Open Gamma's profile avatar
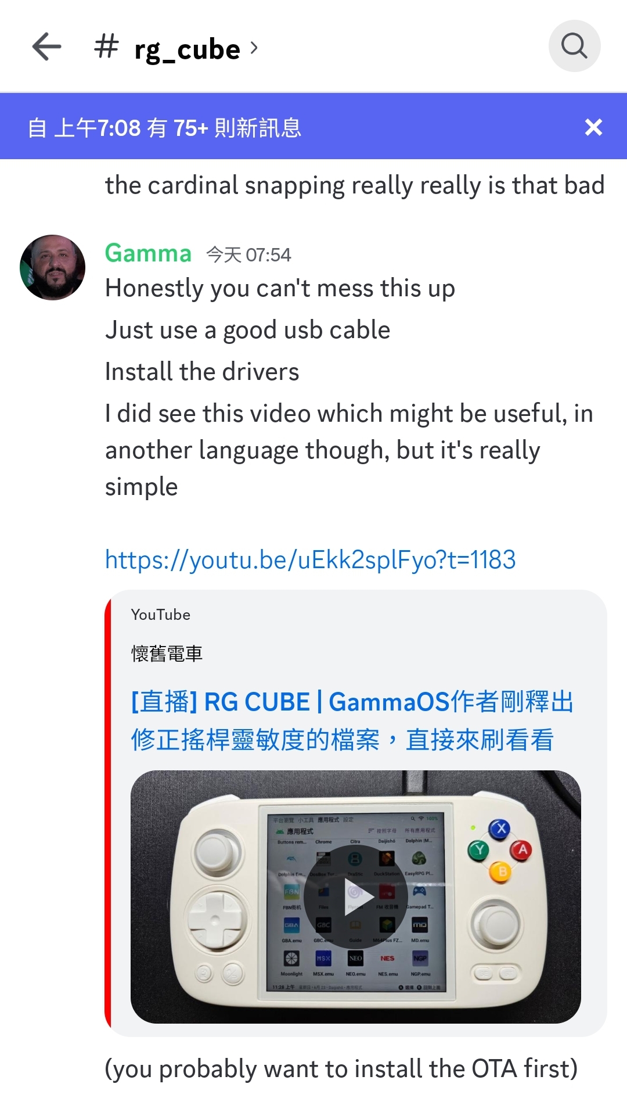The height and width of the screenshot is (1098, 627). tap(52, 267)
